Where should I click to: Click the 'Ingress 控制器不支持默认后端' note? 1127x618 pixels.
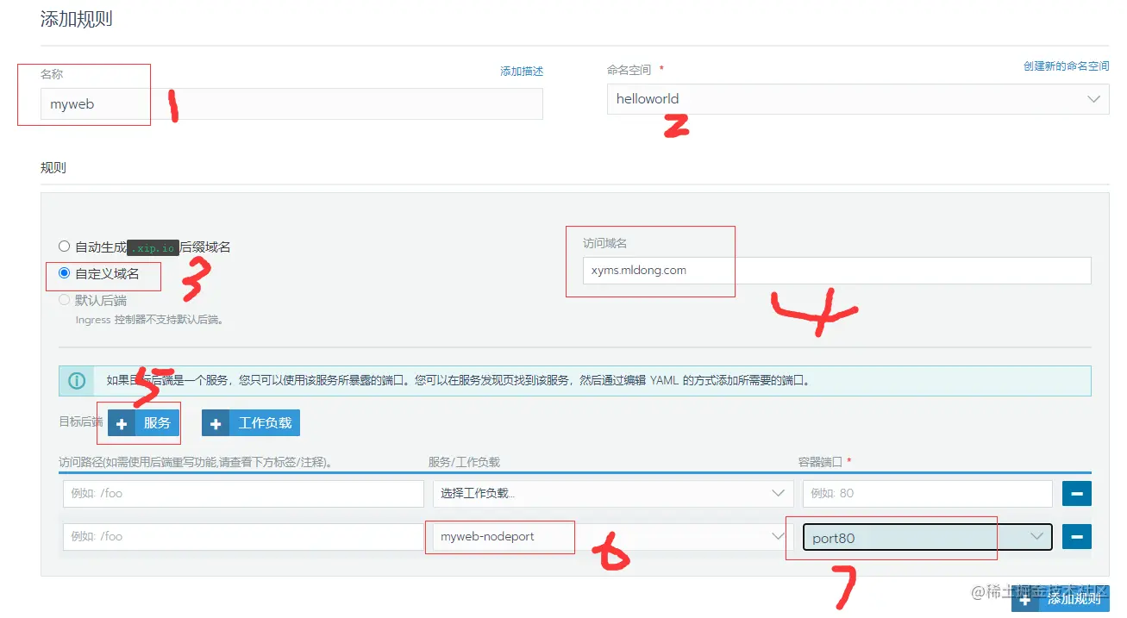(150, 320)
